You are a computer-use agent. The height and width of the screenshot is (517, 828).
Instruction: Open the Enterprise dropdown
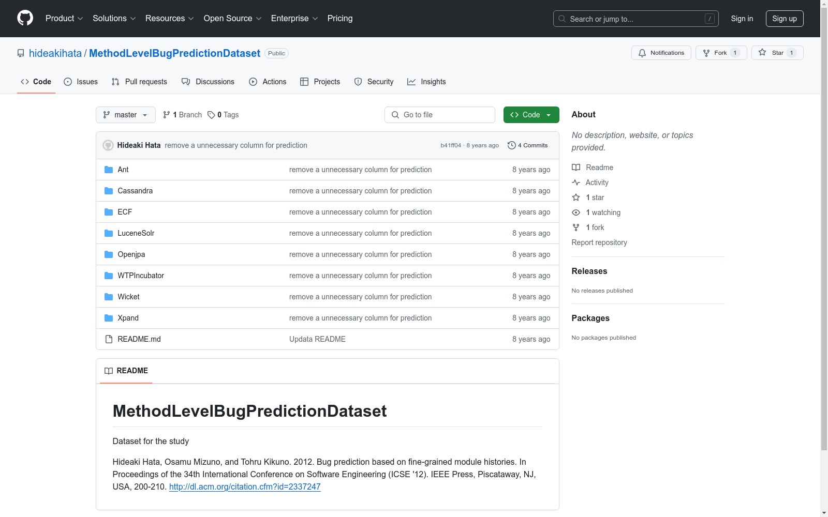click(294, 18)
